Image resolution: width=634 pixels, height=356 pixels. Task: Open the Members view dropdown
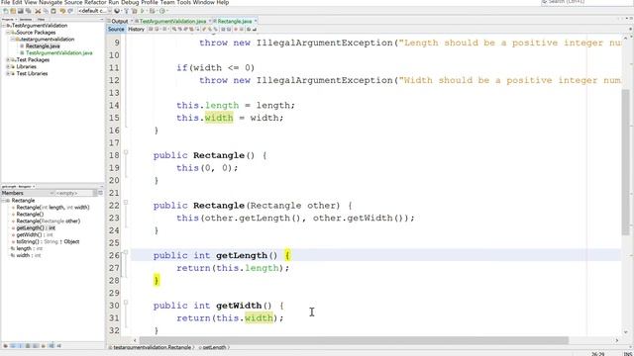(x=28, y=194)
